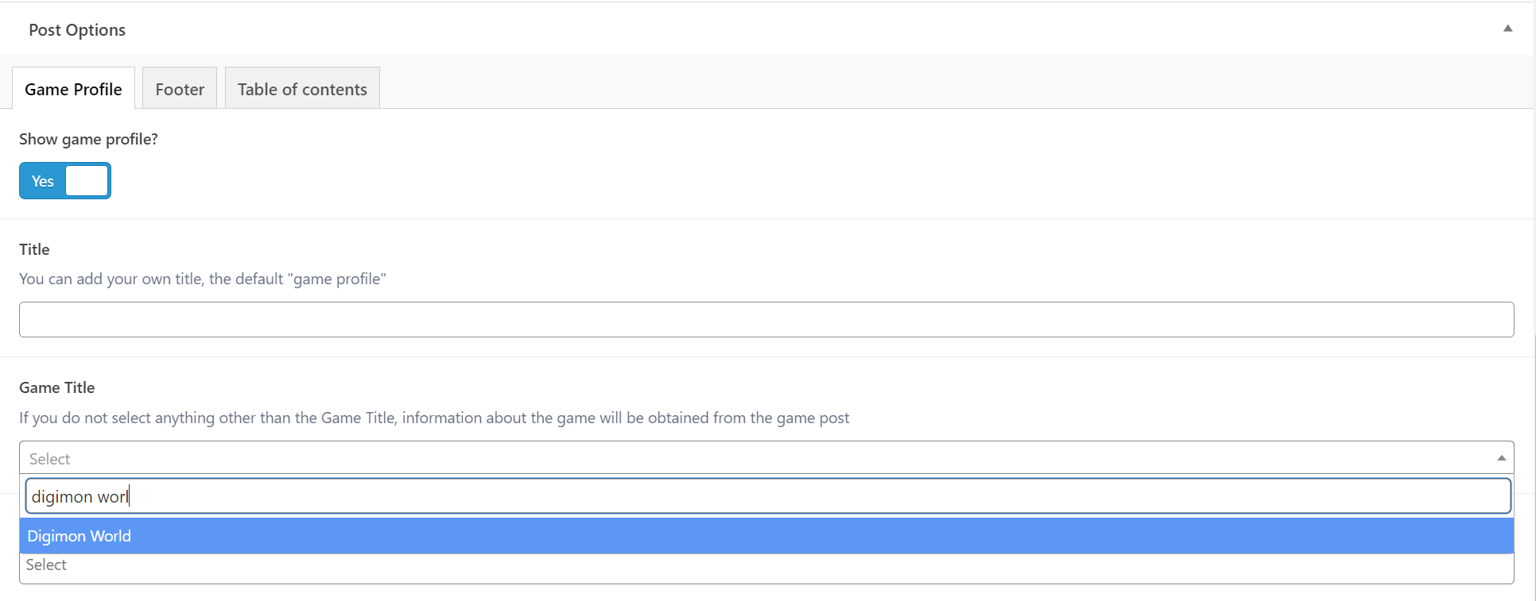Click the Show game profile? label

click(88, 139)
